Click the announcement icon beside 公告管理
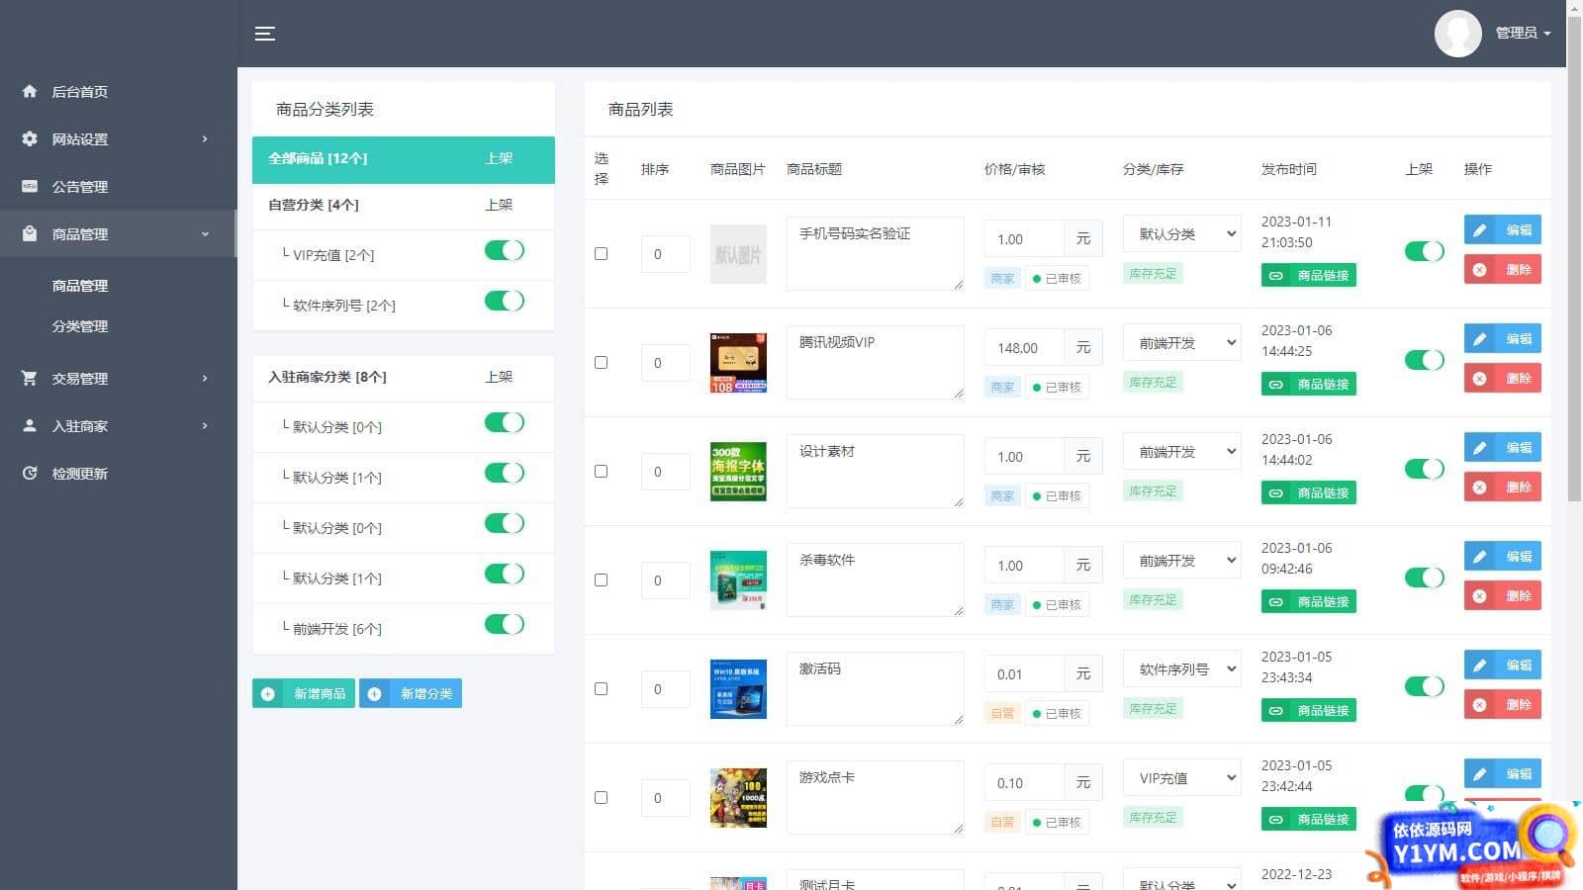The width and height of the screenshot is (1583, 890). 30,186
